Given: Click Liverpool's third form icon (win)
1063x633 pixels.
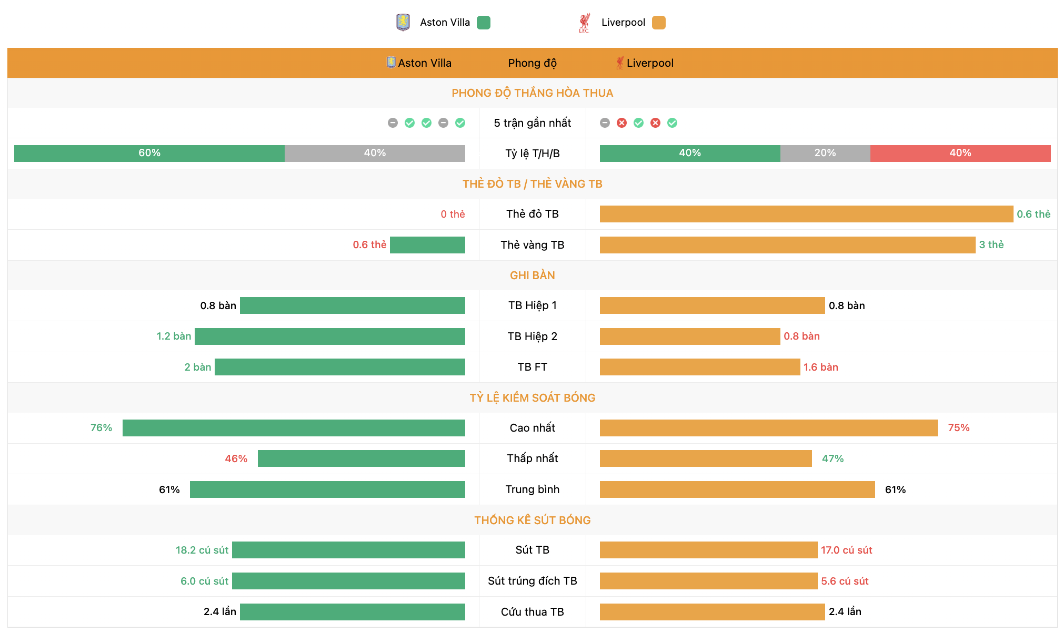Looking at the screenshot, I should [x=638, y=123].
